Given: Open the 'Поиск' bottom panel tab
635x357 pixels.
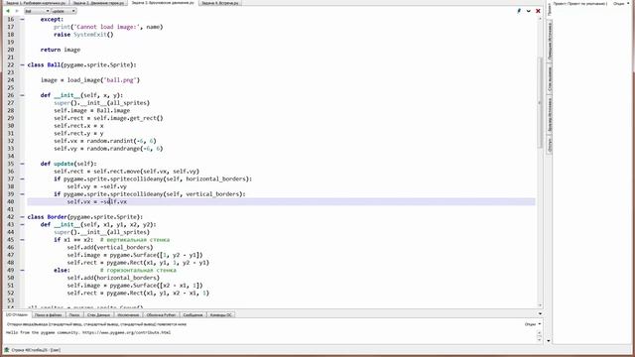Looking at the screenshot, I should pyautogui.click(x=74, y=314).
